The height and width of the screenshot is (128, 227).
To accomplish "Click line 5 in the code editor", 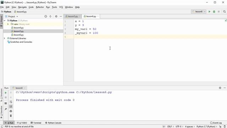I will 150,37.
